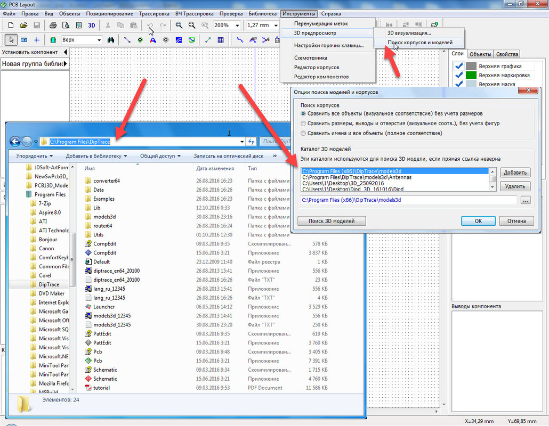Click gray color swatch of Верхняя графика

471,66
